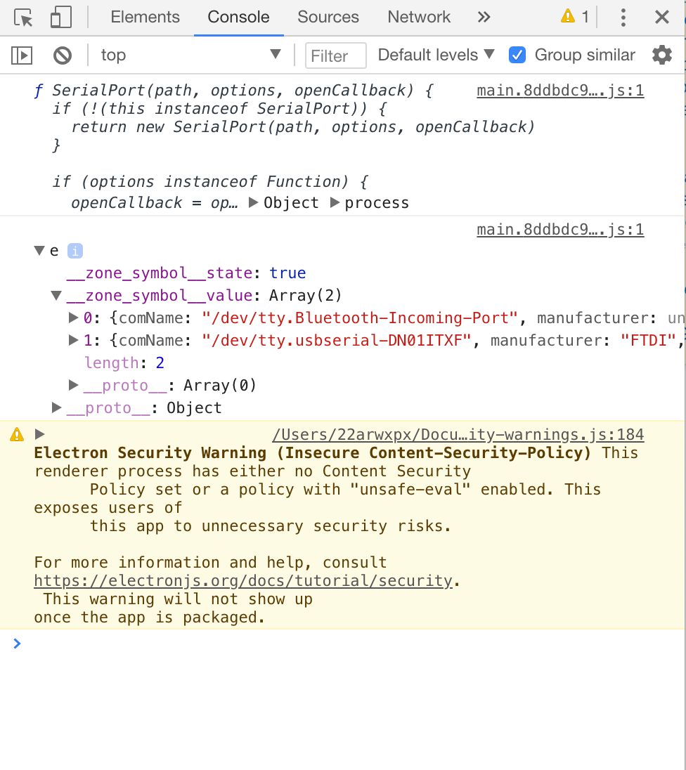This screenshot has width=686, height=770.
Task: Expand array item 0 Bluetooth-Incoming-Port
Action: point(73,318)
